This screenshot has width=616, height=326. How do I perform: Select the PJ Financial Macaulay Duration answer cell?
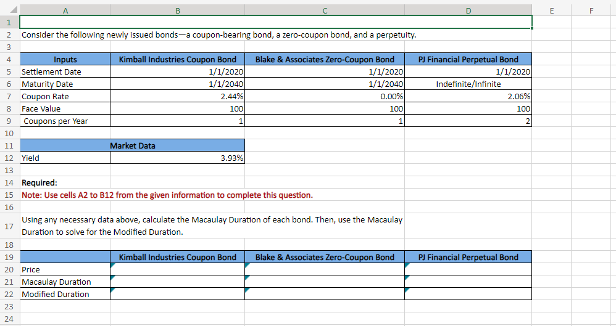pos(468,282)
